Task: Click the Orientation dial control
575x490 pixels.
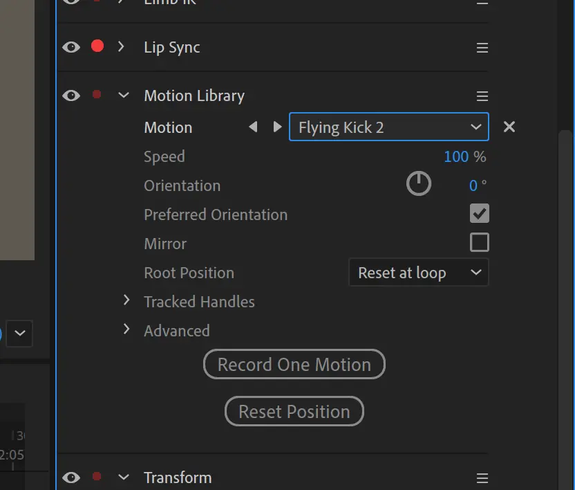Action: click(419, 184)
